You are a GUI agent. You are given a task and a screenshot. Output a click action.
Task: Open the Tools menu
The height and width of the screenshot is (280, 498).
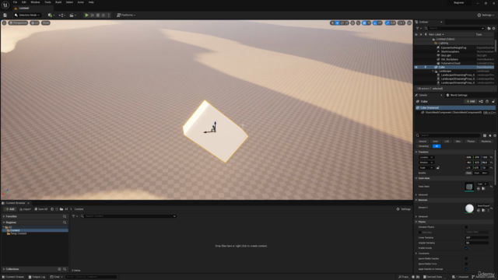[47, 2]
